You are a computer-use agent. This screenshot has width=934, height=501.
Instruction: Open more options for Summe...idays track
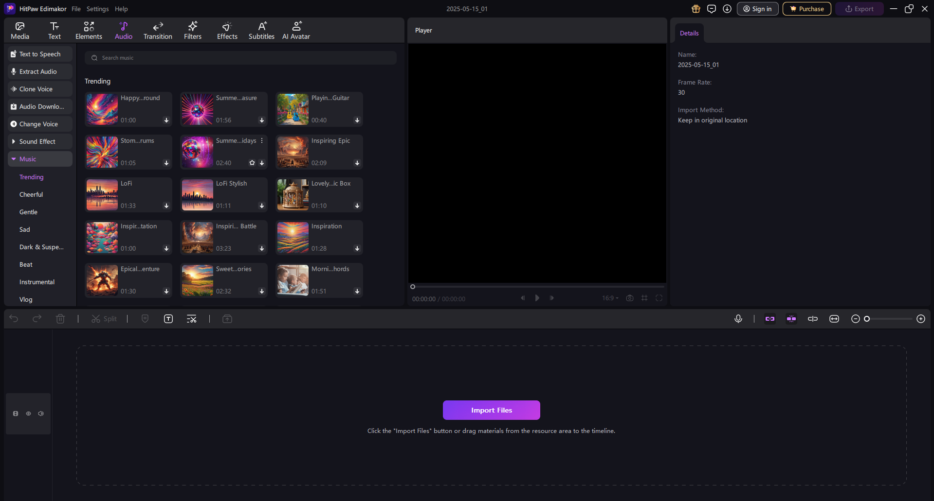(262, 140)
